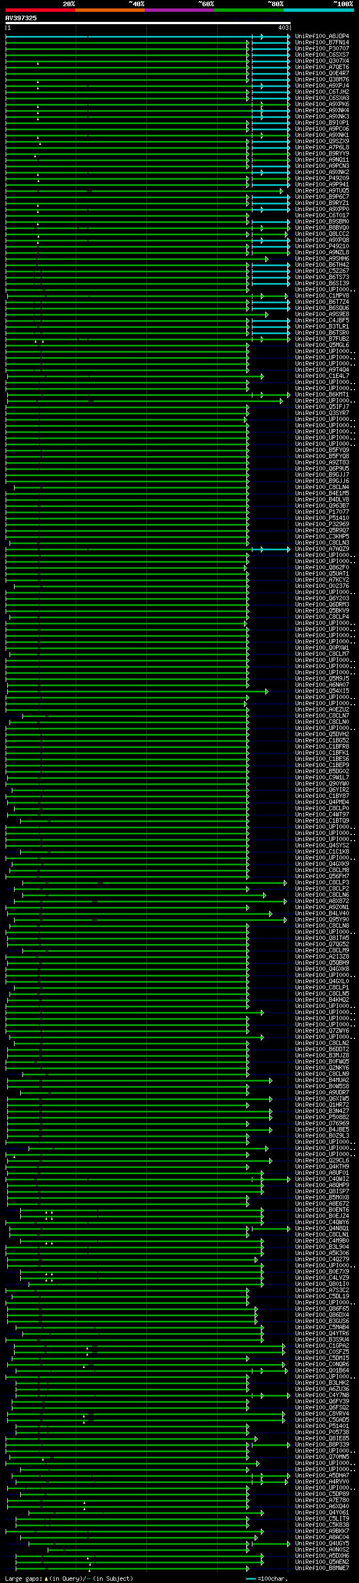Select the UniRef100_Q5IFJ7 label
Screen dimensions: 359x1583
(x=322, y=407)
